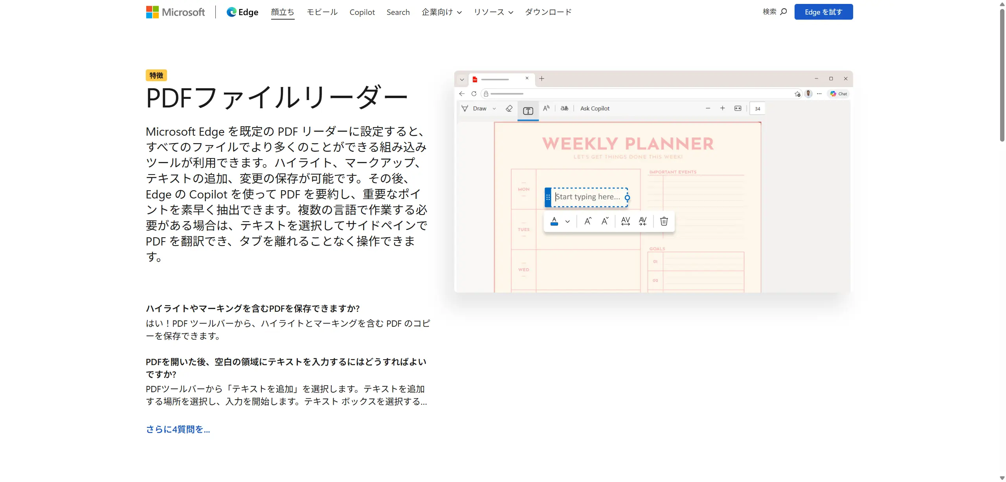The width and height of the screenshot is (1006, 482).
Task: Click the delete text box trash icon
Action: (664, 221)
